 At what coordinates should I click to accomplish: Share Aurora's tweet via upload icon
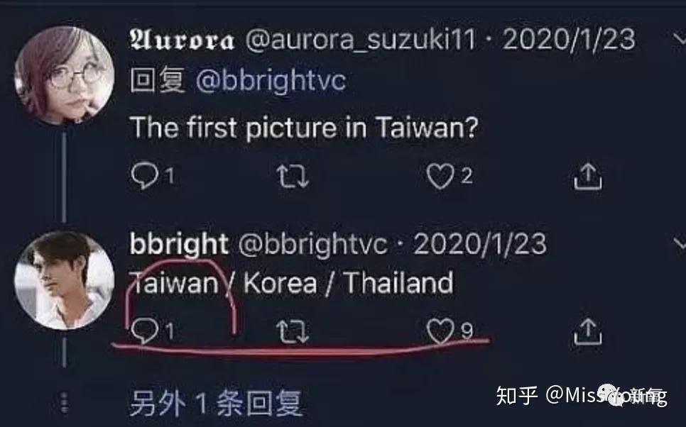(587, 176)
